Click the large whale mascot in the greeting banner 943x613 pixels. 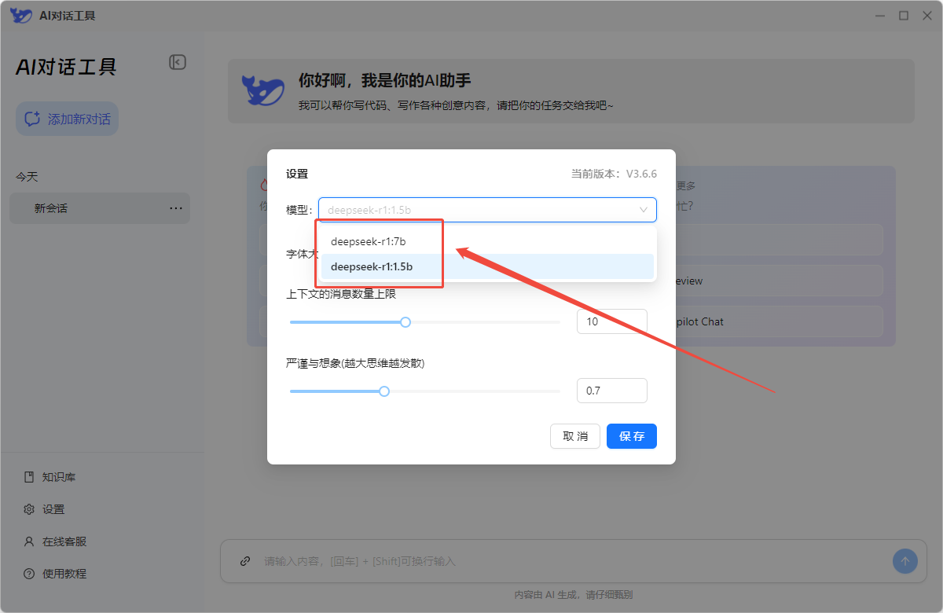click(x=263, y=91)
